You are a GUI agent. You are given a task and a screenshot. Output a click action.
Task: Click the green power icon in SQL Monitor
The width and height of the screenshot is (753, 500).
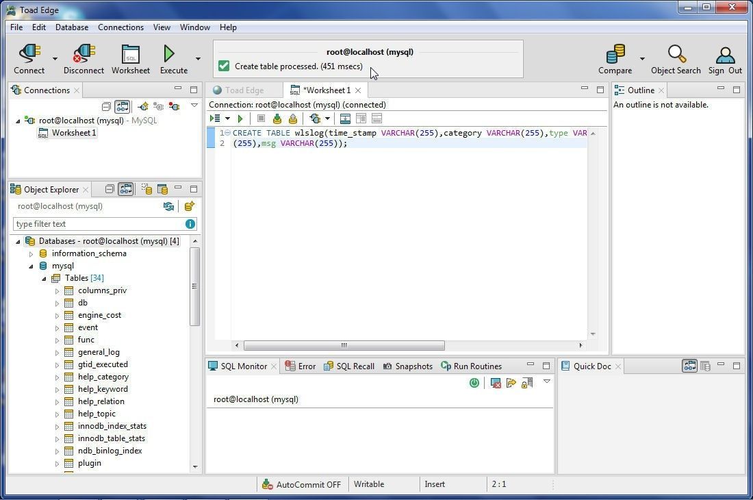[474, 383]
